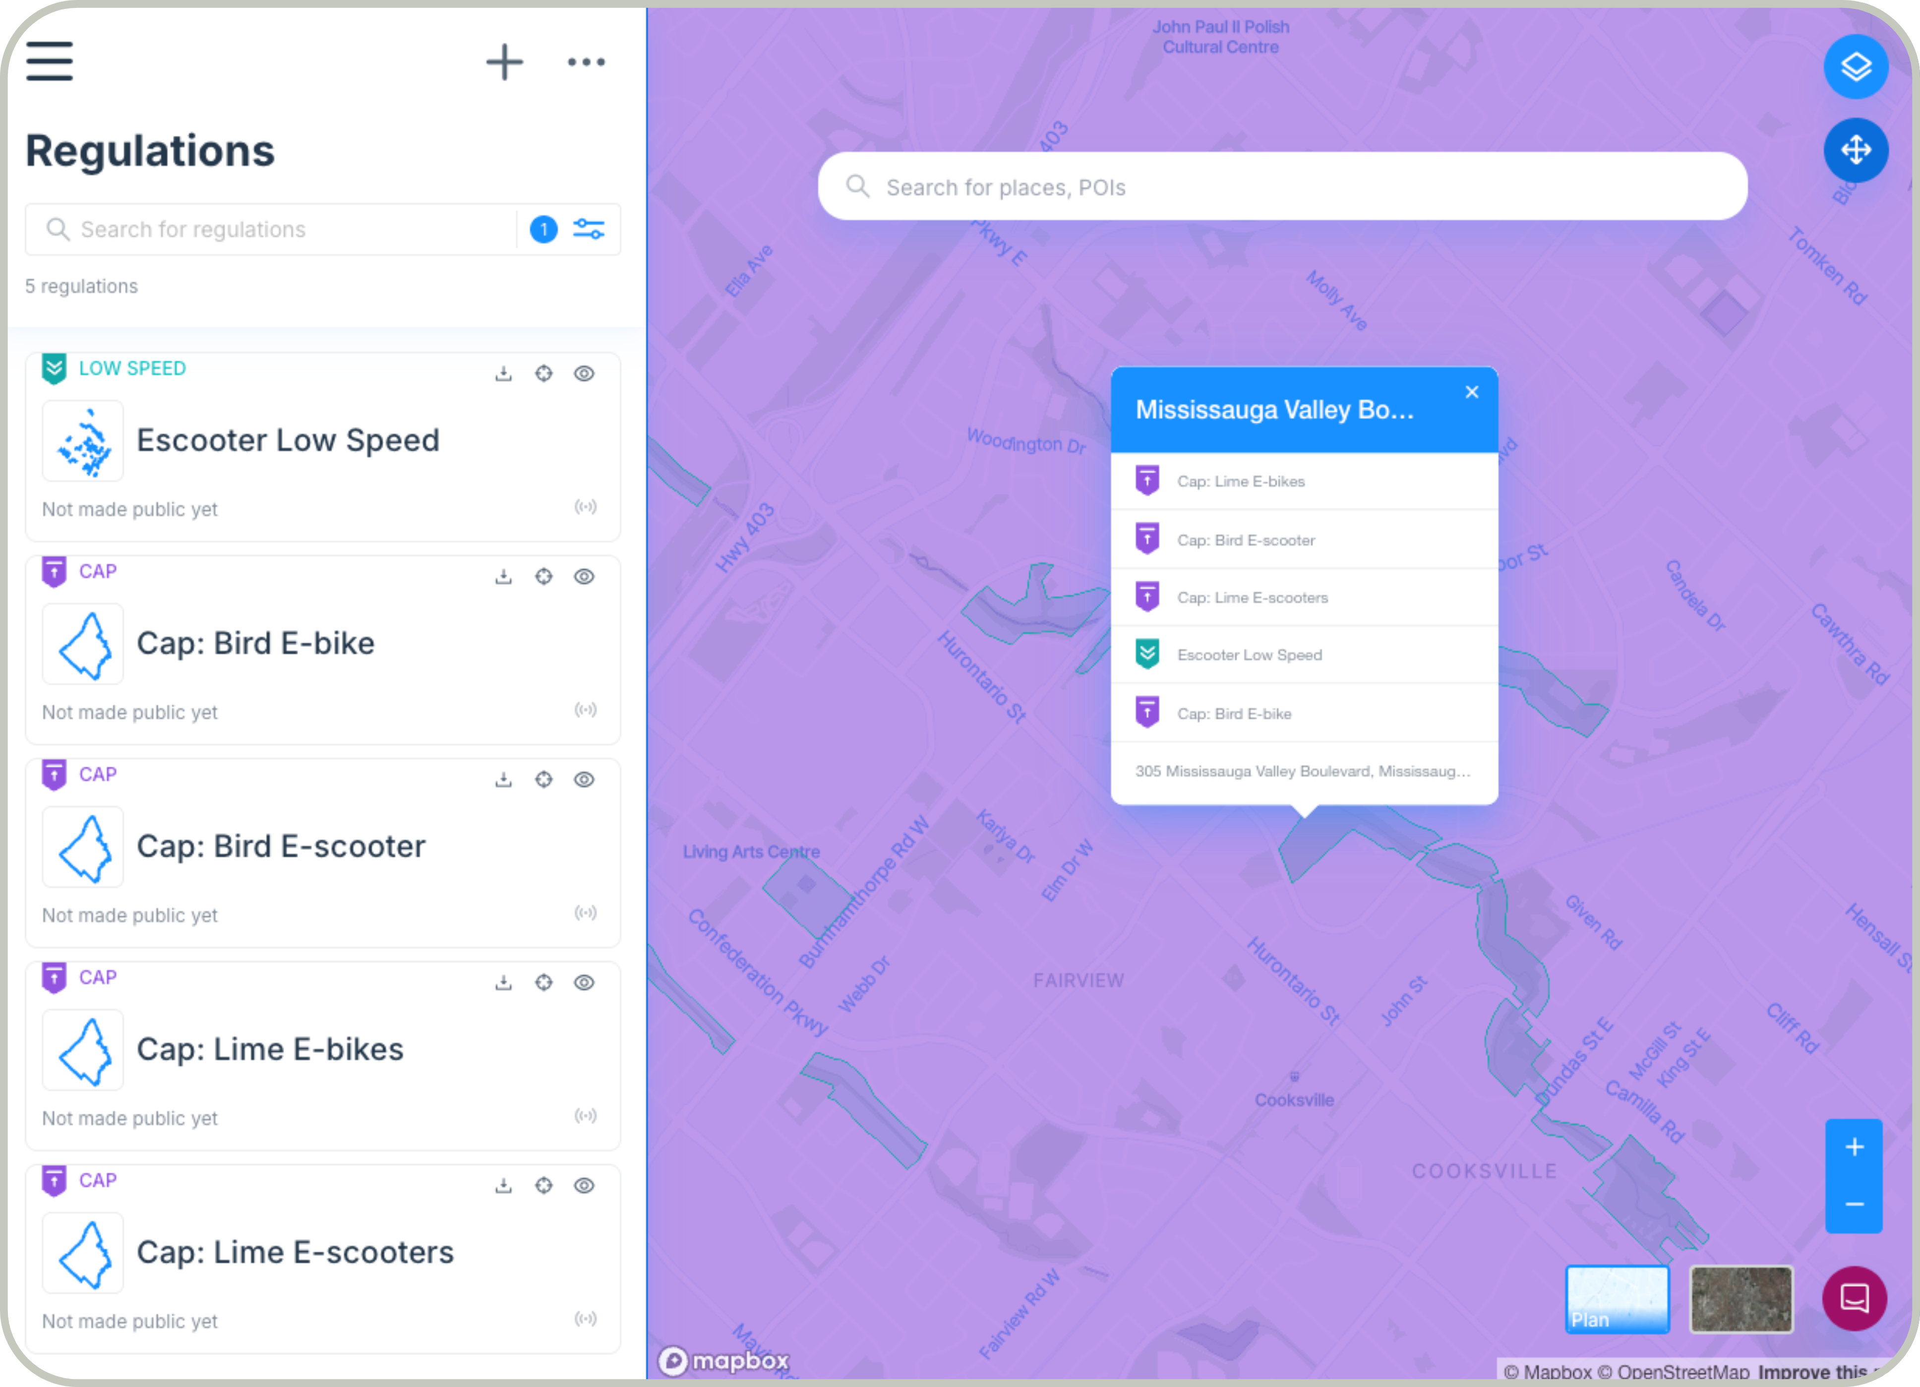Click publish broadcast icon for Escooter Low Speed

[x=585, y=506]
